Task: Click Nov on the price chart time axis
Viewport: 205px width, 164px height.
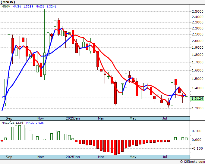Action: click(x=41, y=118)
